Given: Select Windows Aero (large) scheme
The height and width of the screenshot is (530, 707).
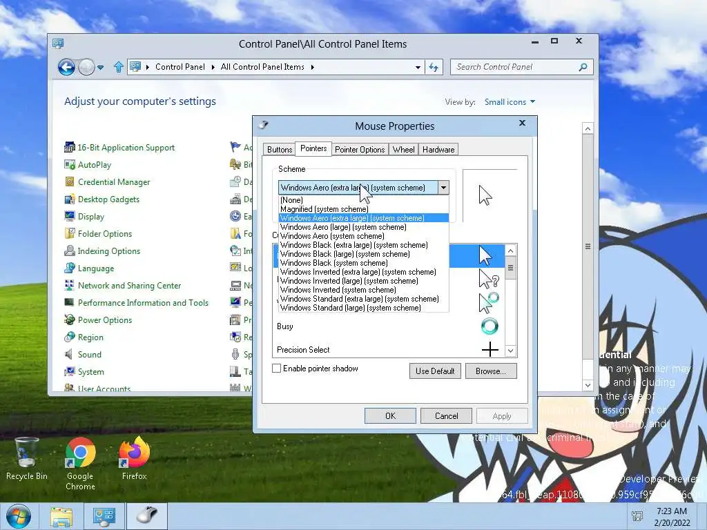Looking at the screenshot, I should (363, 227).
